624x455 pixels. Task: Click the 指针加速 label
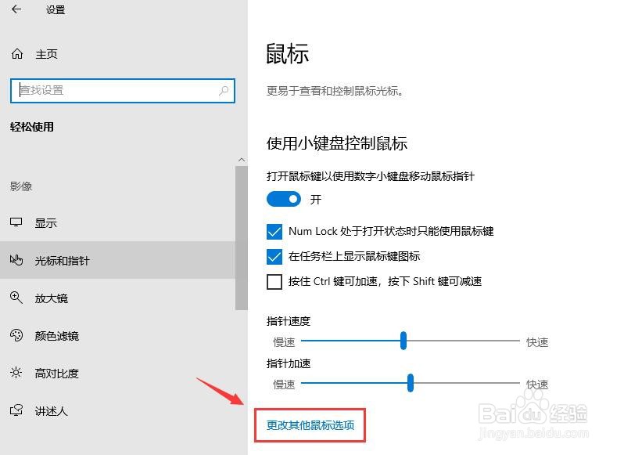pos(289,363)
